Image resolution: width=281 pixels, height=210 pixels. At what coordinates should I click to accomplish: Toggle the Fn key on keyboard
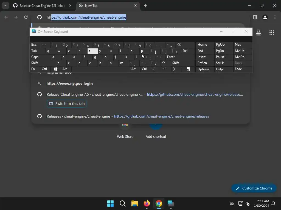[x=35, y=69]
